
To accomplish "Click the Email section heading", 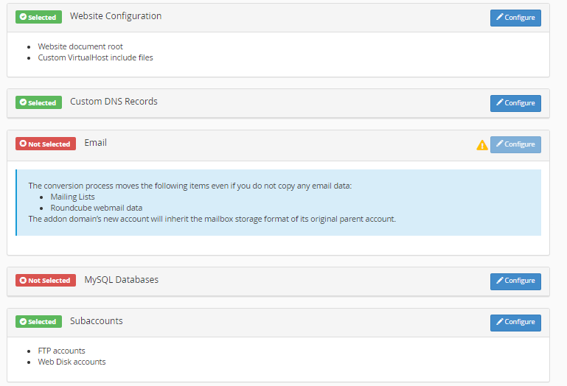I will tap(96, 143).
